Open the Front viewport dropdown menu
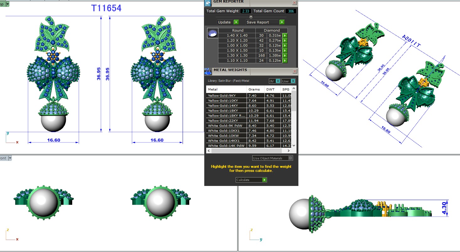This screenshot has height=252, width=460. pos(10,158)
